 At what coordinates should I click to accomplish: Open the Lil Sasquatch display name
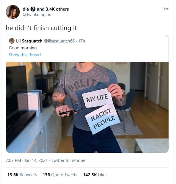pos(29,41)
